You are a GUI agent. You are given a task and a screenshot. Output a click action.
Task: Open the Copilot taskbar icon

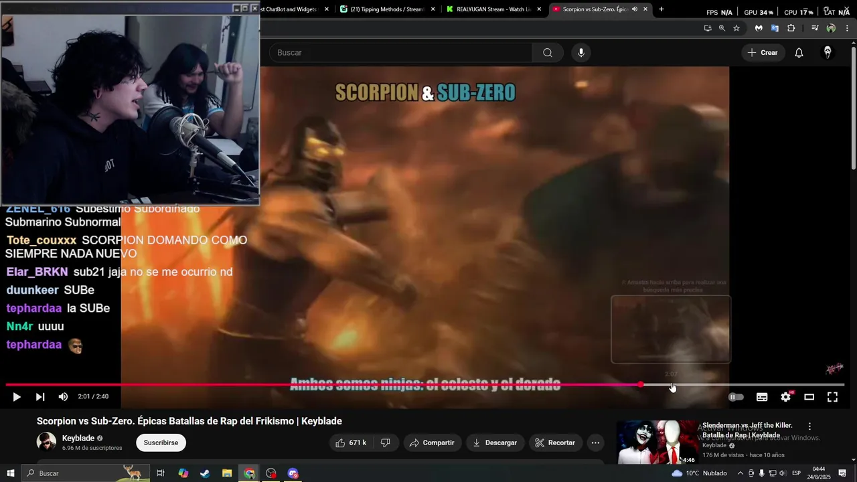(x=183, y=473)
